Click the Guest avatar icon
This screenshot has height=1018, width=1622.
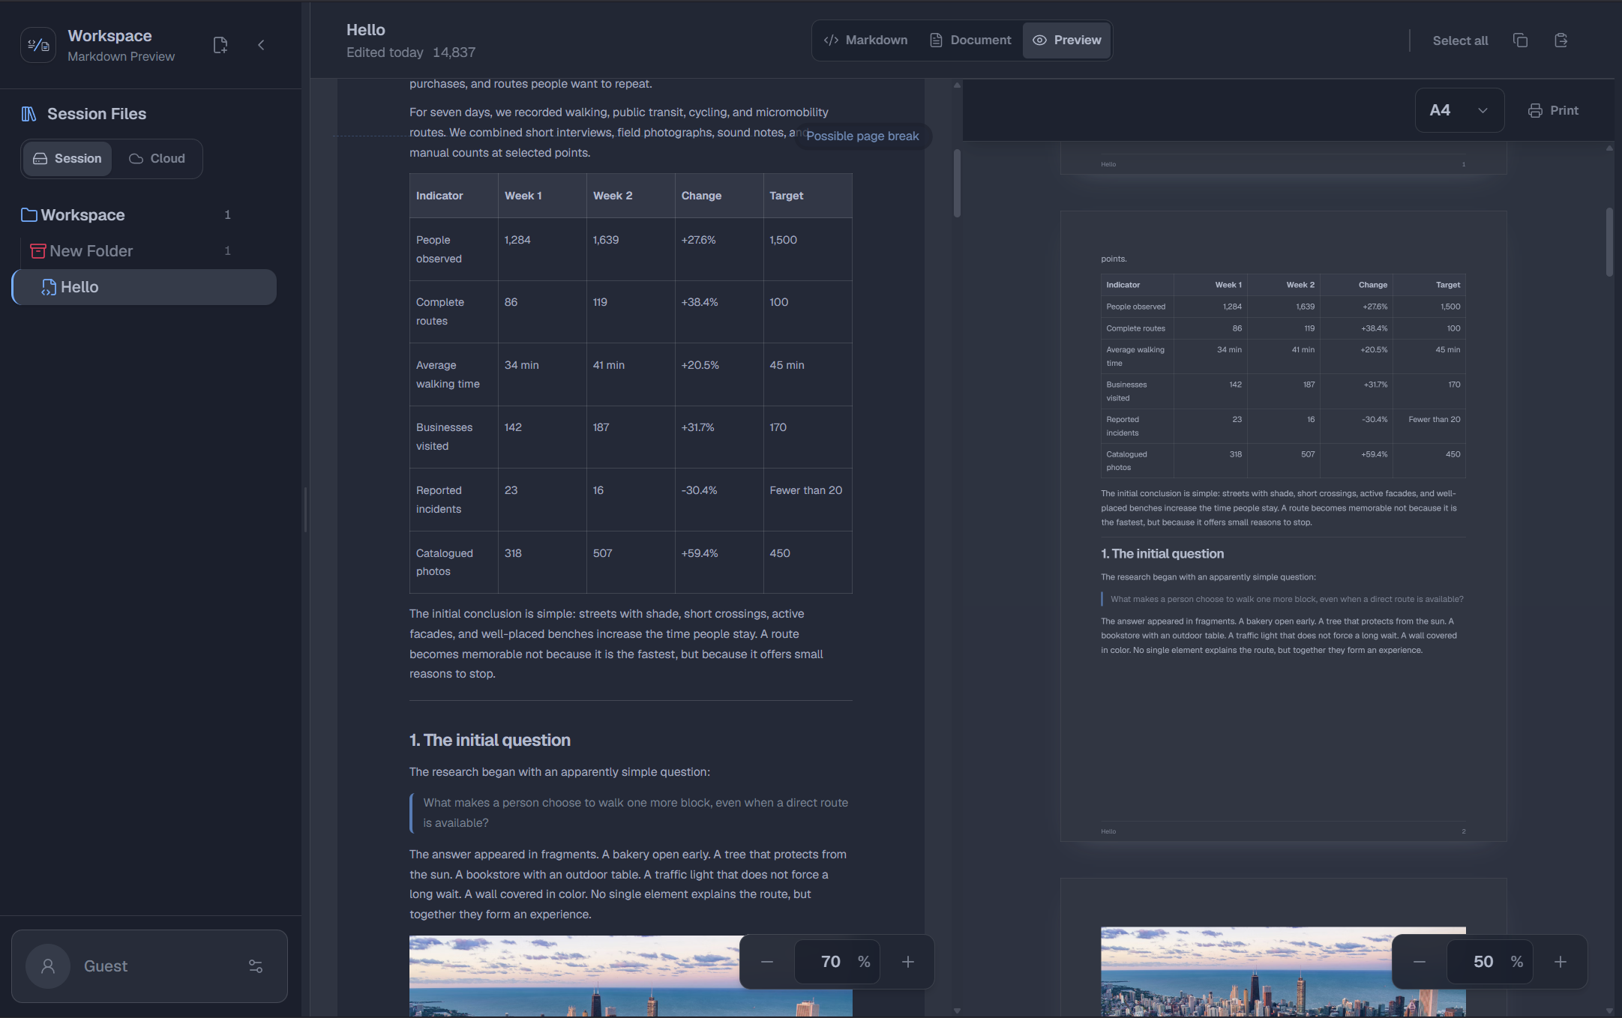48,966
